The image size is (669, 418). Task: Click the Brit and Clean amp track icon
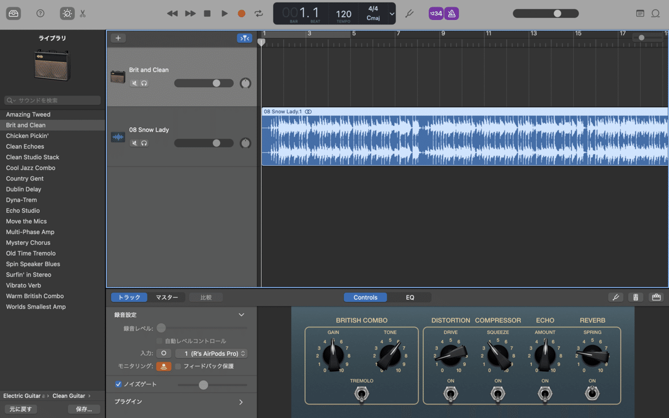click(x=118, y=77)
